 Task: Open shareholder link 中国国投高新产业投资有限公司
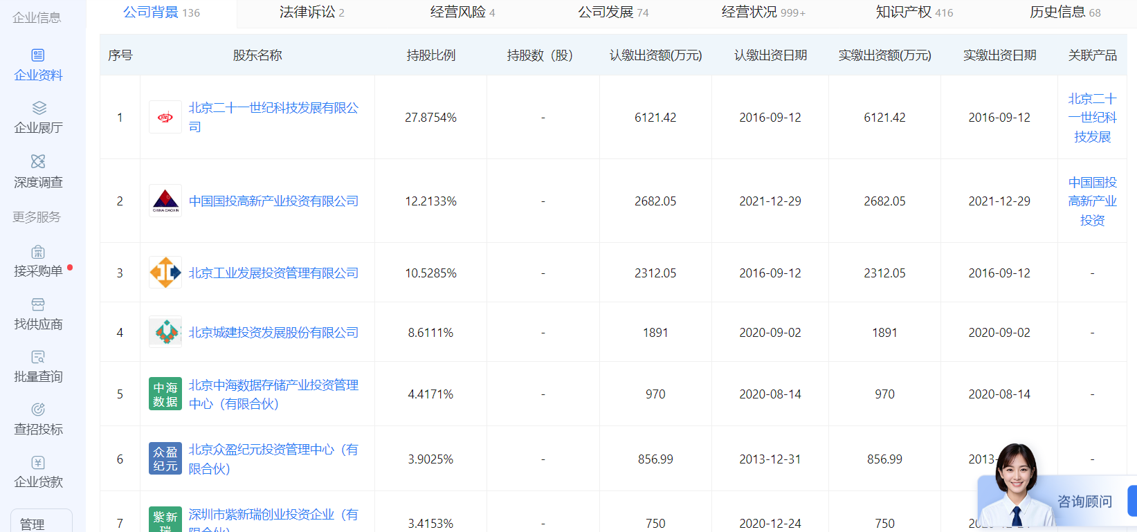pos(273,201)
